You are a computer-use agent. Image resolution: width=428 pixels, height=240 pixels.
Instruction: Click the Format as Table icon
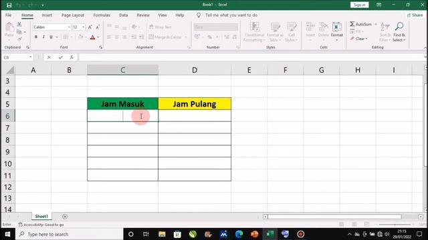[275, 27]
